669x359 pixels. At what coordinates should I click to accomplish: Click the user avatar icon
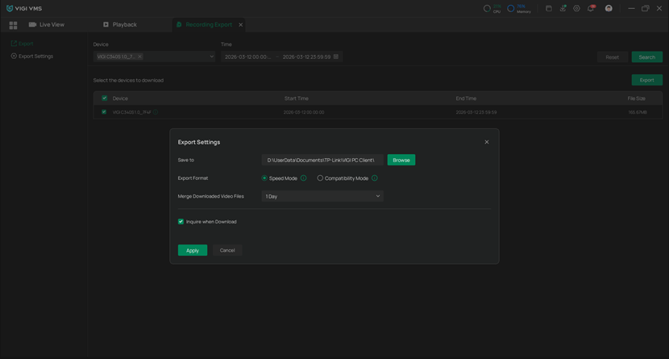click(x=609, y=8)
